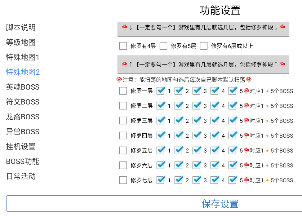Screen dimensions: 302x217
Task: Click the upper grey banner with down arrows
Action: [203, 28]
